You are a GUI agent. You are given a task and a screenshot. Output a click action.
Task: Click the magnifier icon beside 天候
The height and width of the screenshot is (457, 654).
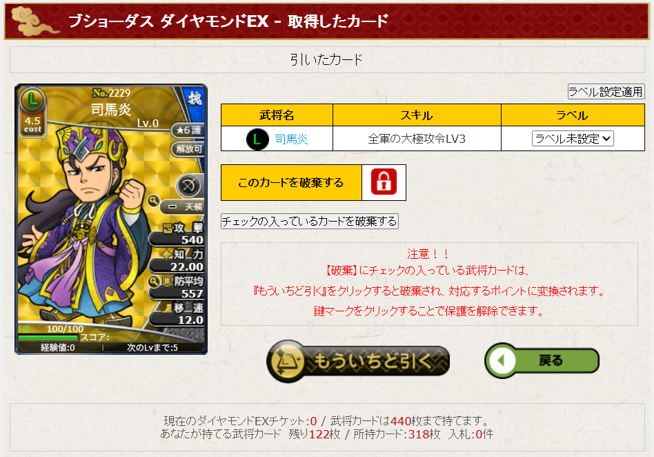pyautogui.click(x=153, y=201)
